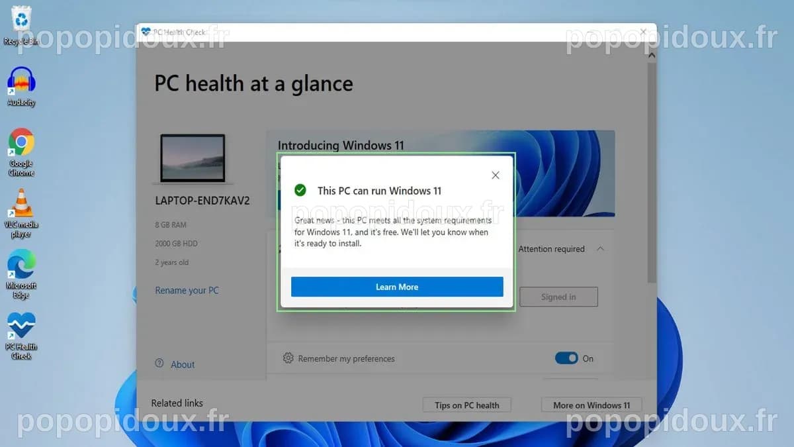Click the laptop thumbnail image
This screenshot has width=794, height=447.
pos(193,159)
